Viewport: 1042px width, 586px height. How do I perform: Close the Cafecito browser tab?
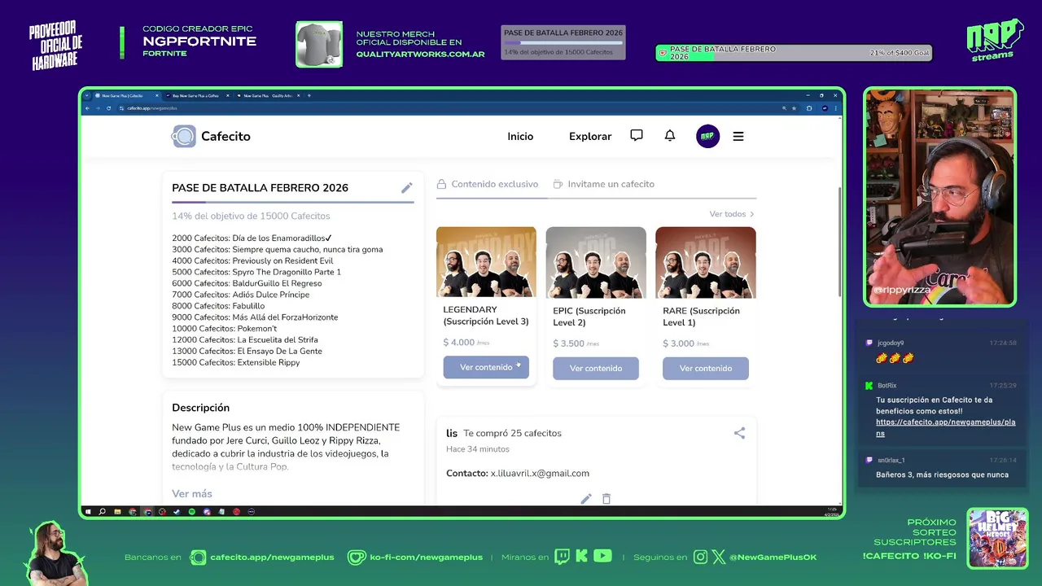156,95
